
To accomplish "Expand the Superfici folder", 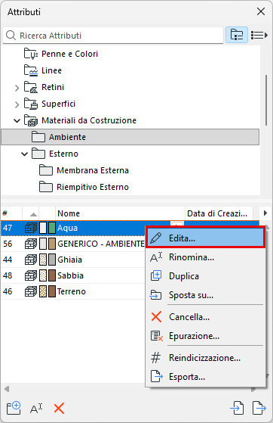I will point(17,104).
